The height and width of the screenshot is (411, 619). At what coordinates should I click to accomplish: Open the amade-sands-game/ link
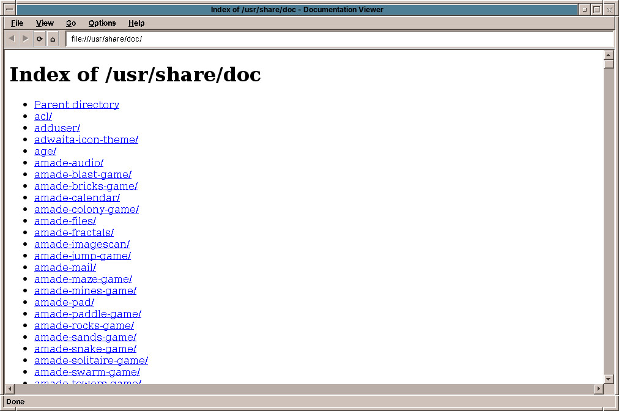click(x=85, y=337)
